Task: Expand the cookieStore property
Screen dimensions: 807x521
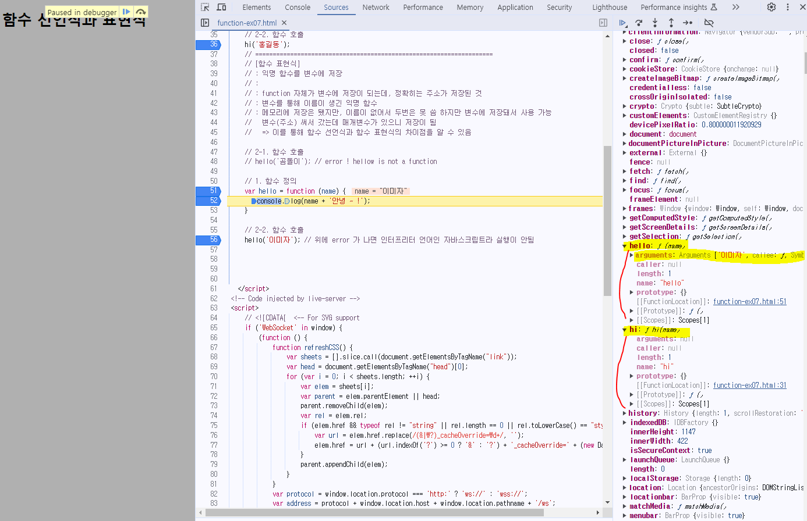Action: click(625, 69)
